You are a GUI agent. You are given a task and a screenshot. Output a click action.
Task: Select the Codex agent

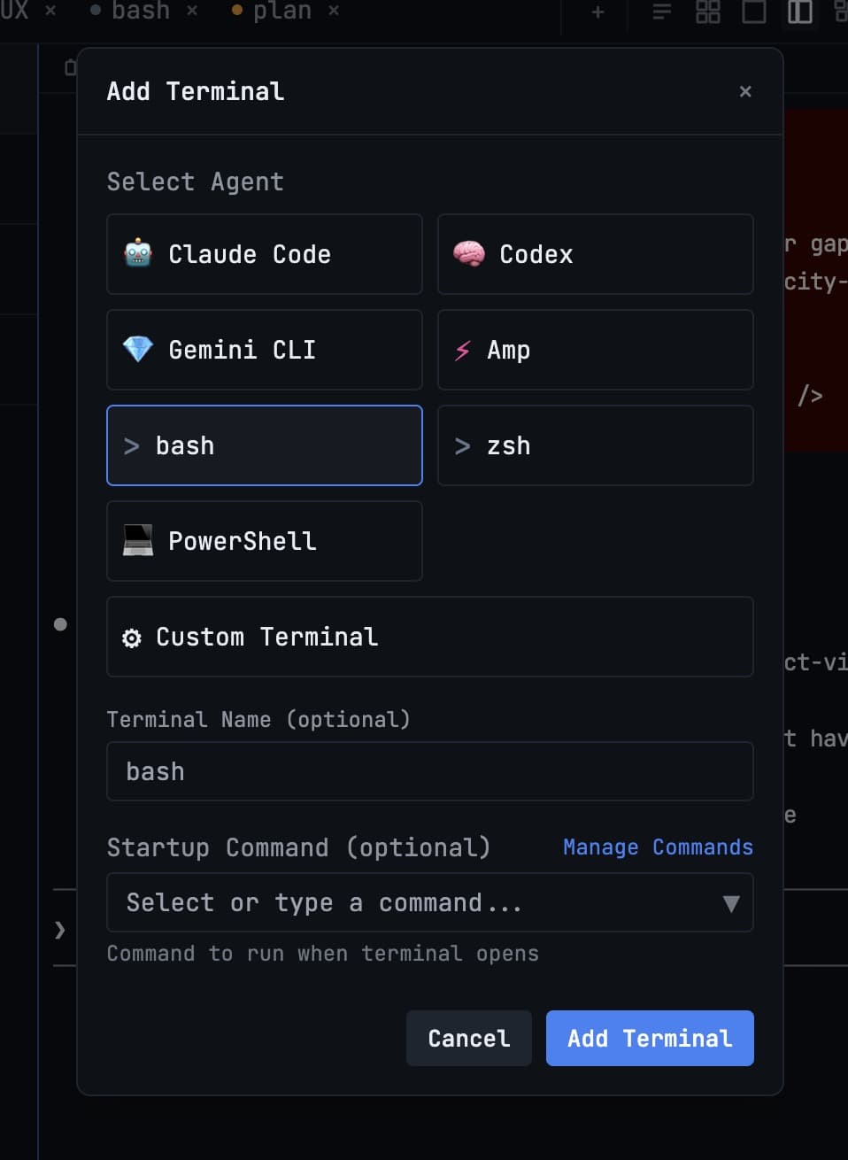595,254
